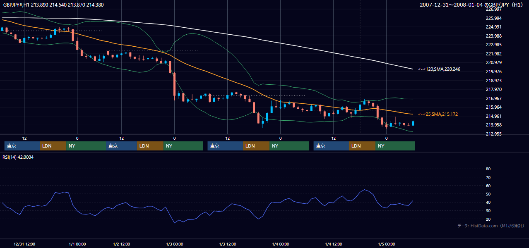Click RSI scale level 30
This screenshot has height=248, width=529.
coord(488,211)
